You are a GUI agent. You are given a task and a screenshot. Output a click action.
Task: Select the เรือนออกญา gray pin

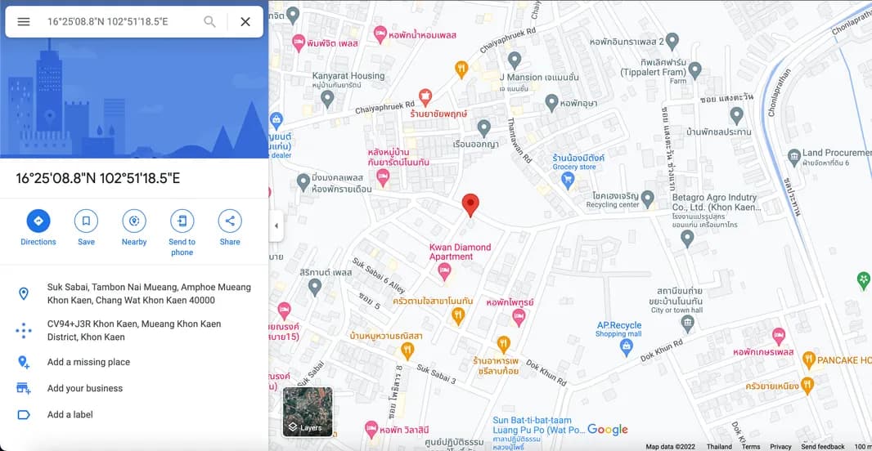click(484, 128)
